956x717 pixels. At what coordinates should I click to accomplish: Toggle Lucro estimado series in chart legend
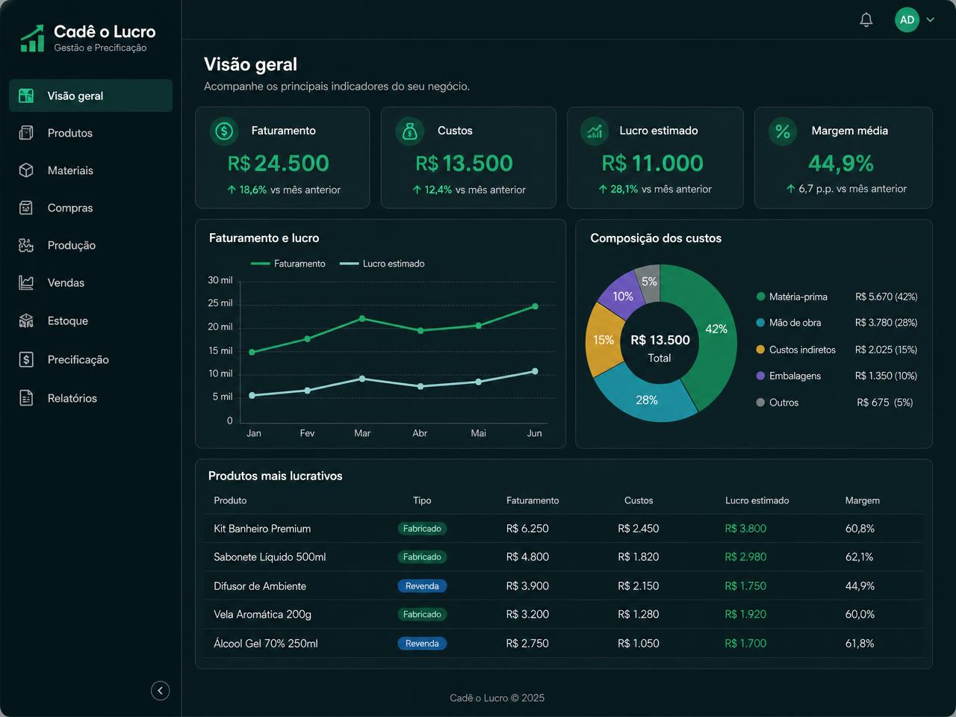click(382, 264)
